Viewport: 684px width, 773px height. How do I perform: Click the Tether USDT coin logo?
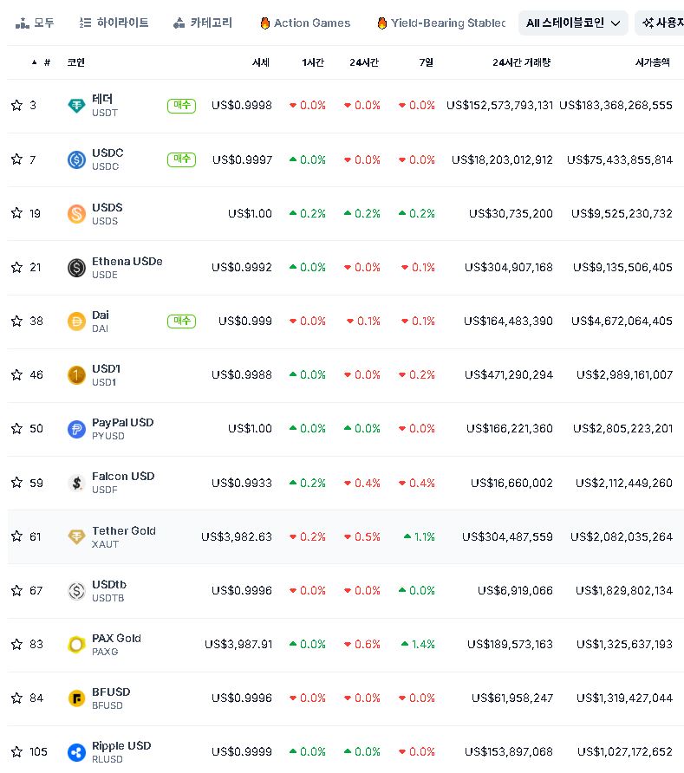click(x=76, y=106)
